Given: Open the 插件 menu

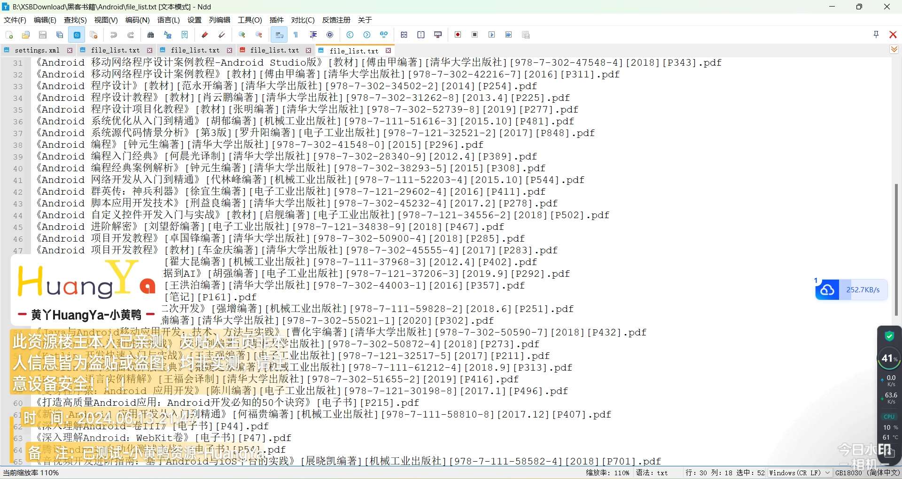Looking at the screenshot, I should click(x=277, y=20).
